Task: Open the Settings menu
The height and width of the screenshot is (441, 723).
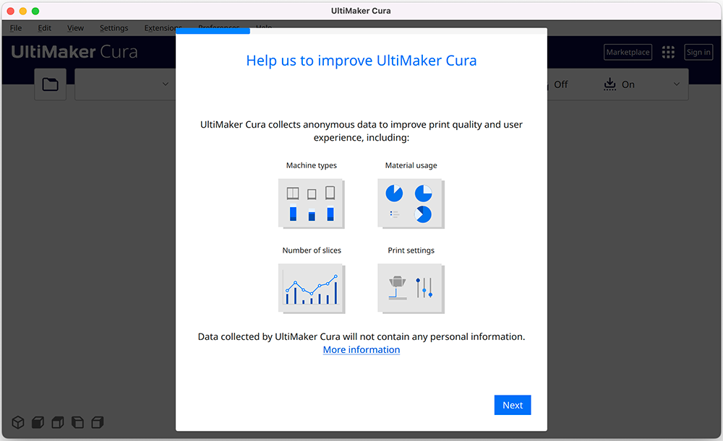Action: coord(114,27)
